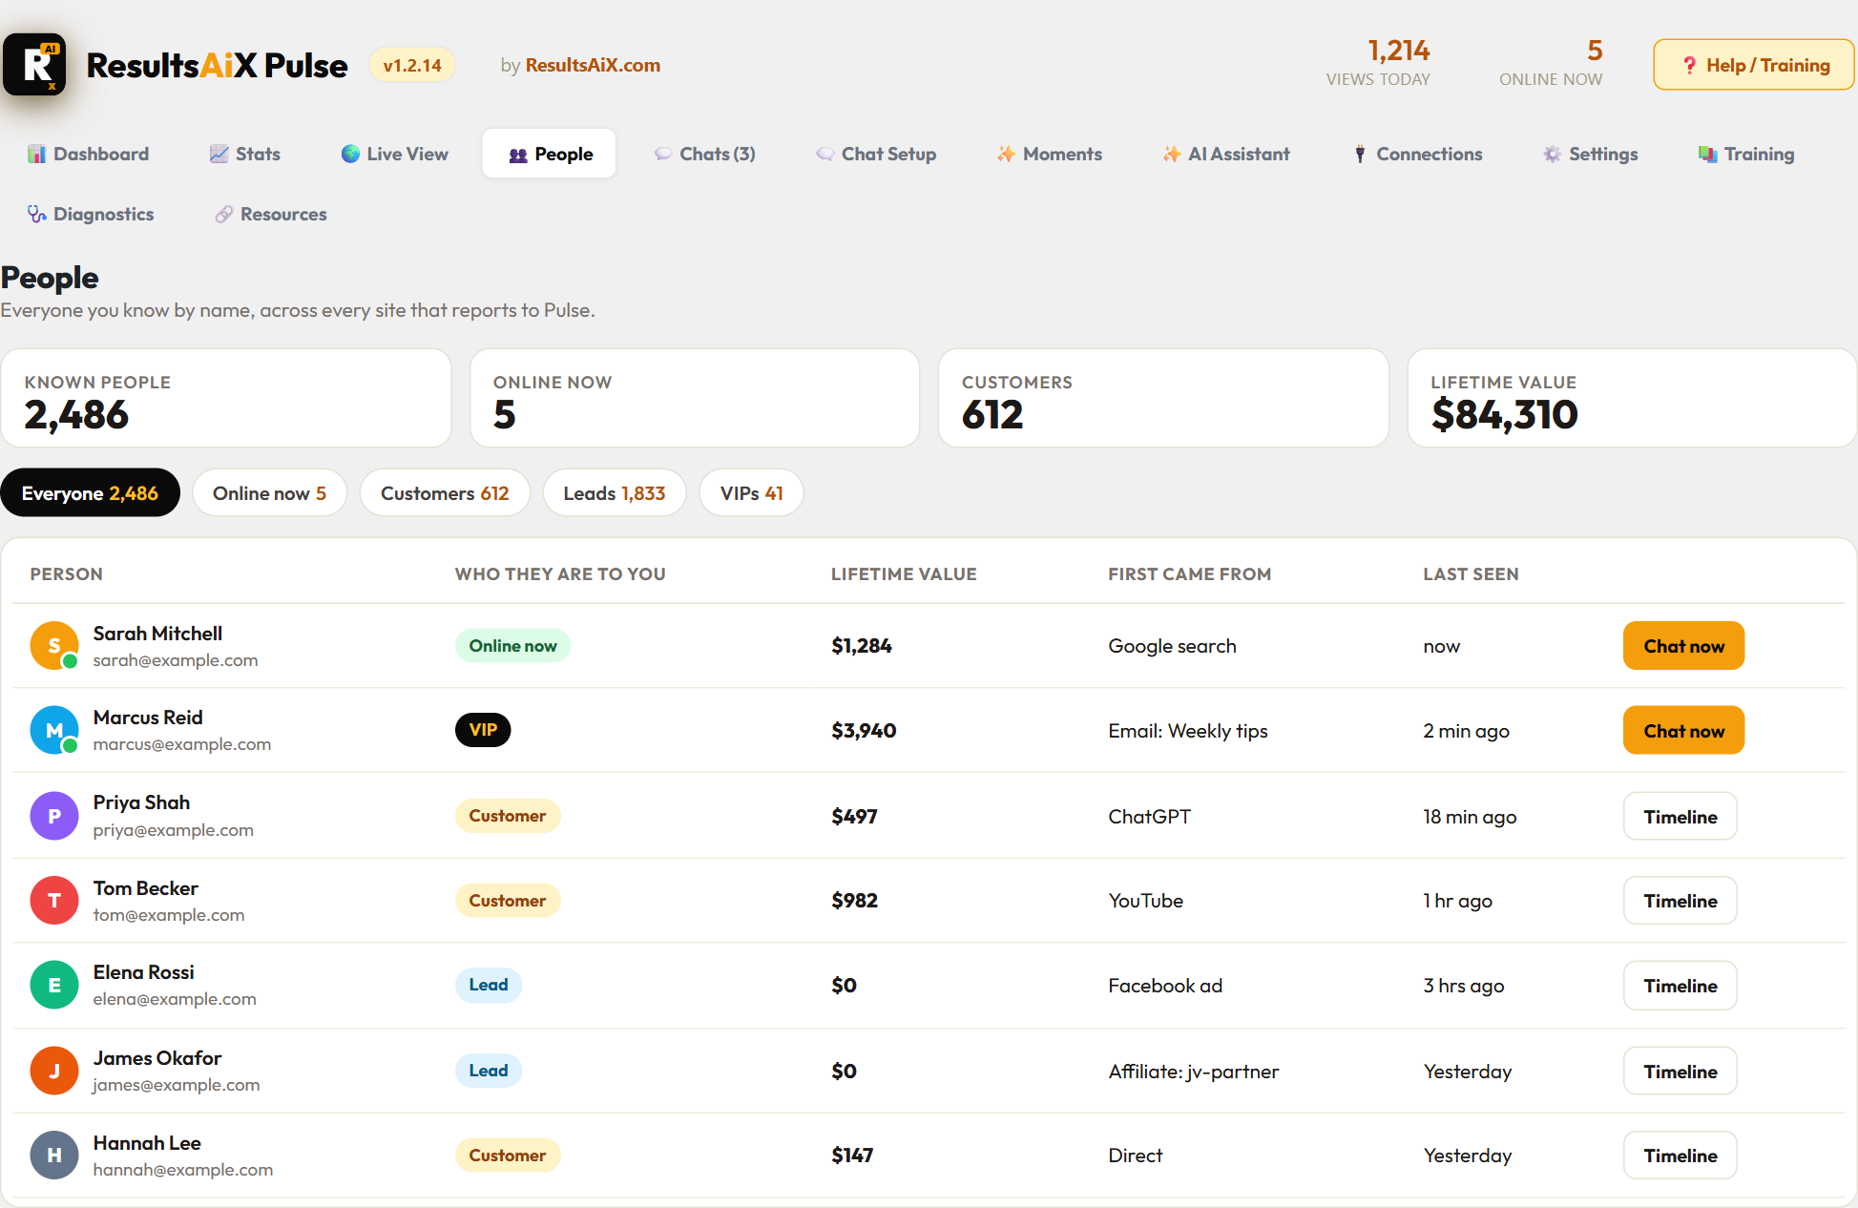Click the Known People 2,486 card
The height and width of the screenshot is (1208, 1858).
[226, 398]
